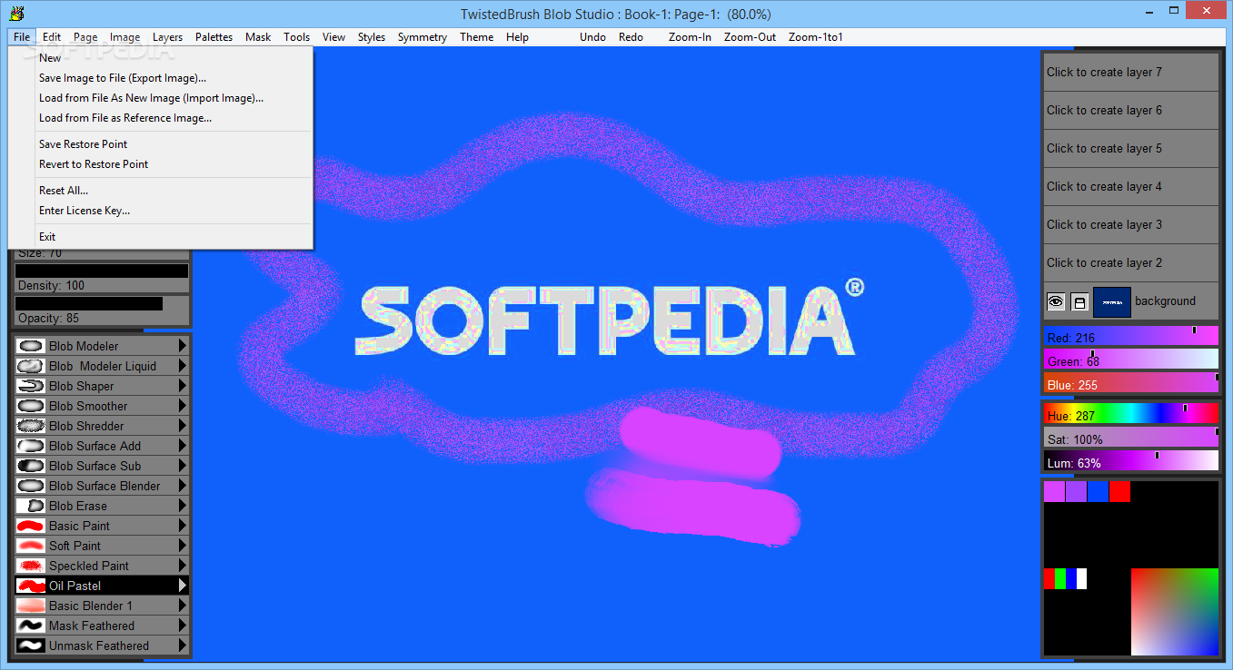Click to create layer 4
The height and width of the screenshot is (670, 1233).
pyautogui.click(x=1130, y=186)
